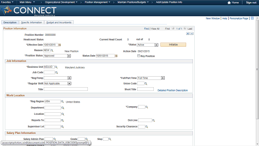
Task: Open the Status Date calendar picker
Action: tap(116, 56)
